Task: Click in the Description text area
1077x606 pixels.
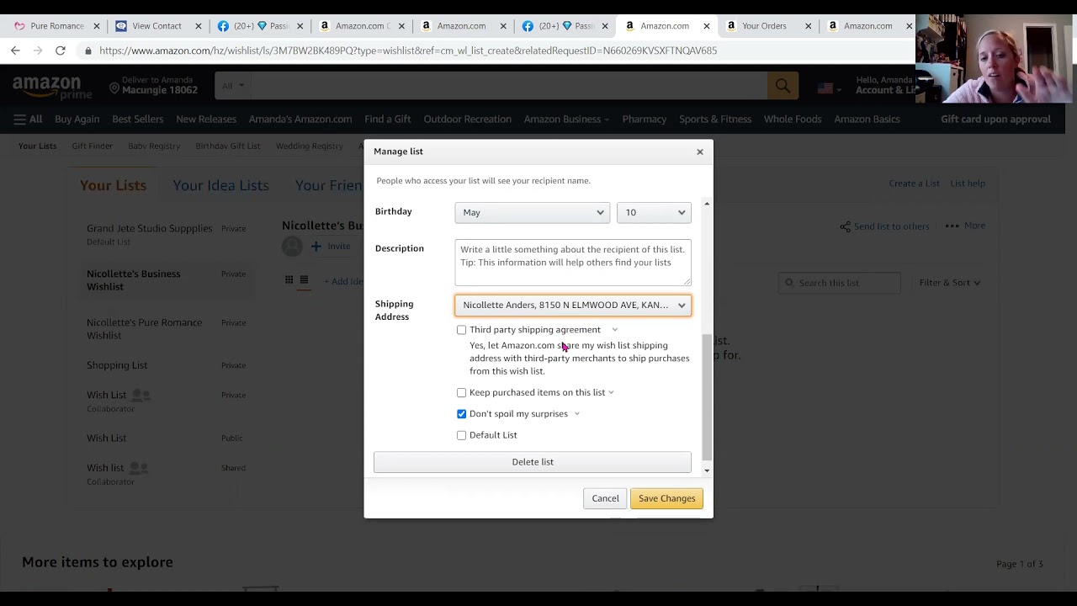Action: pyautogui.click(x=573, y=263)
